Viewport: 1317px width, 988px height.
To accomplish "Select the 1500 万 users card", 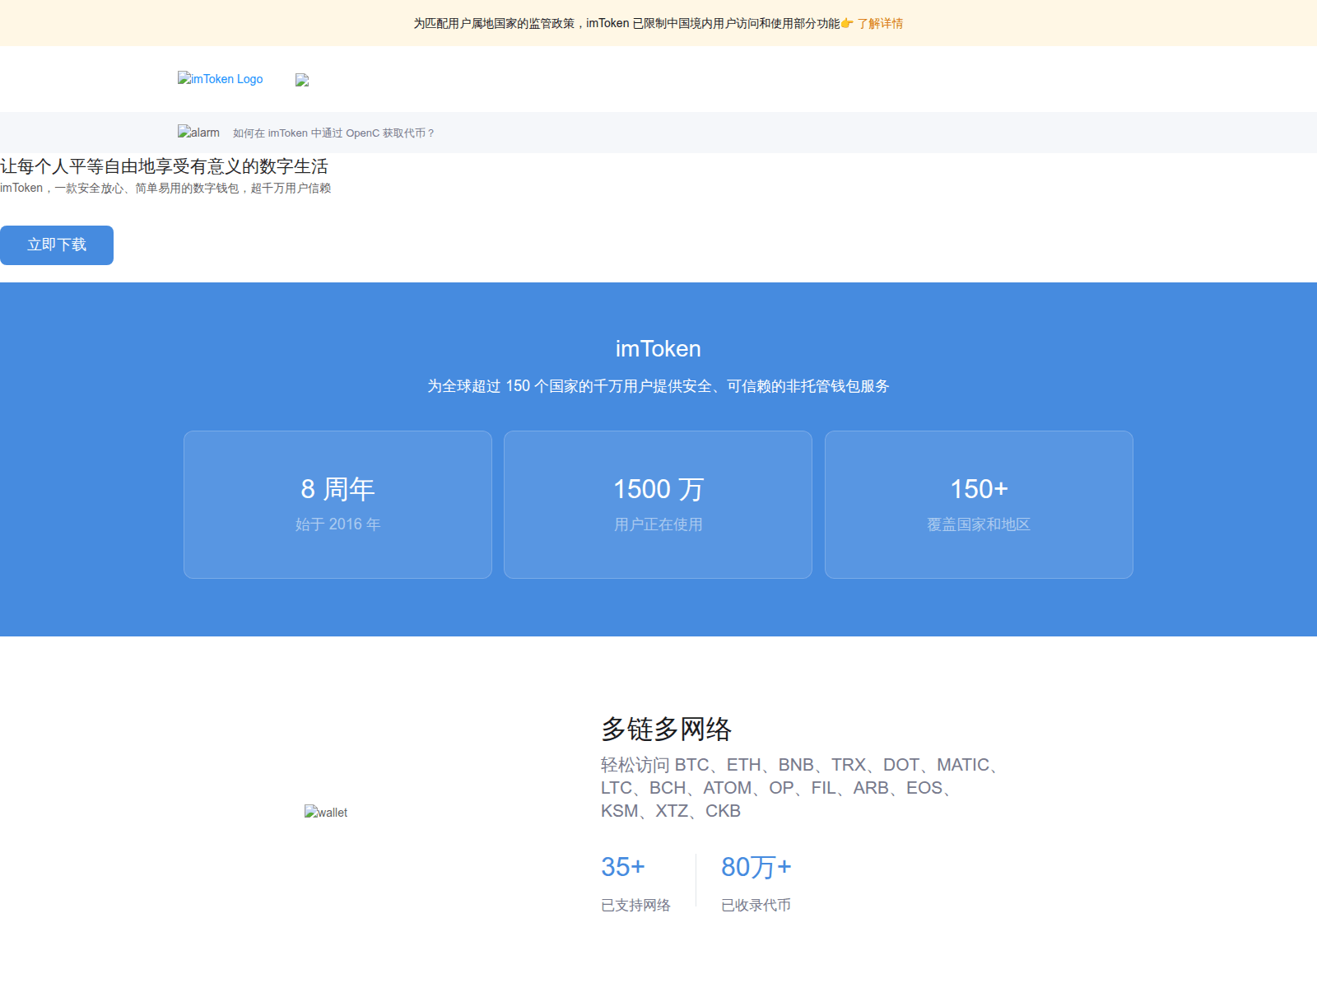I will (658, 505).
